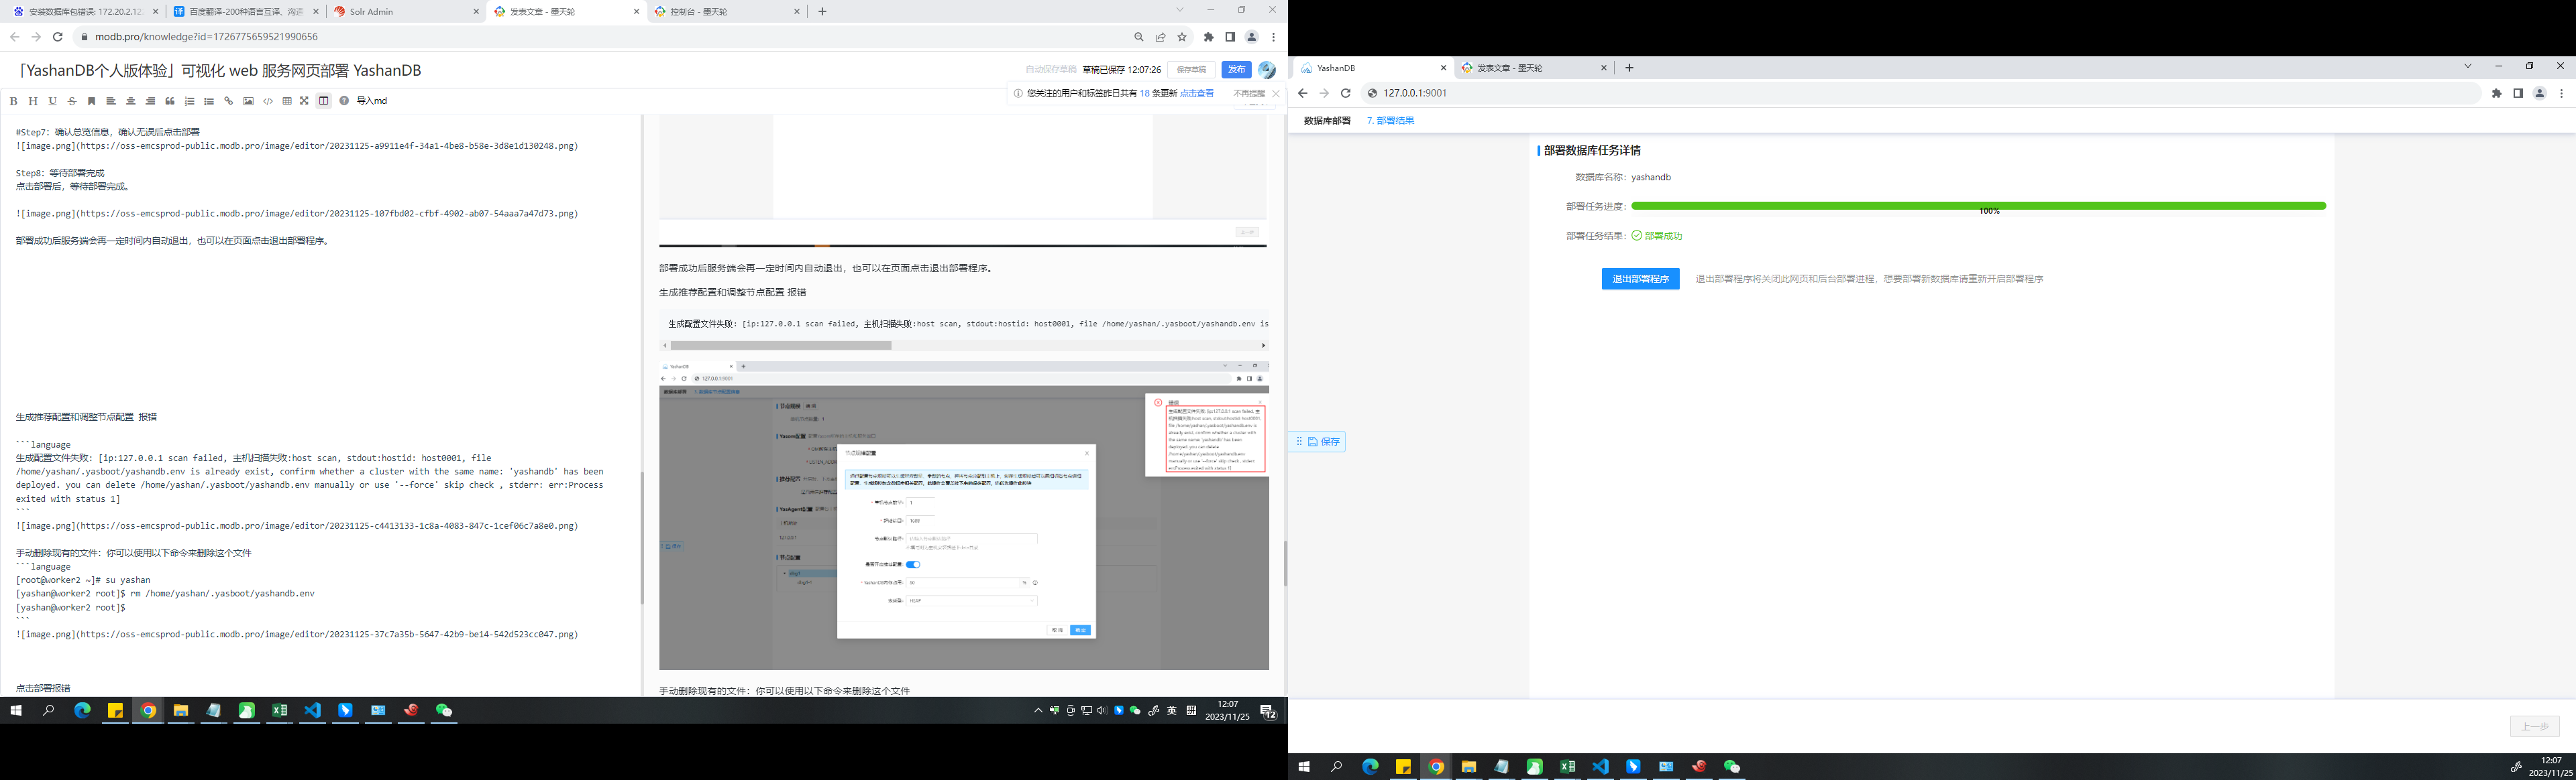Insert an ordered numbered list
Image resolution: width=2576 pixels, height=780 pixels.
(189, 101)
